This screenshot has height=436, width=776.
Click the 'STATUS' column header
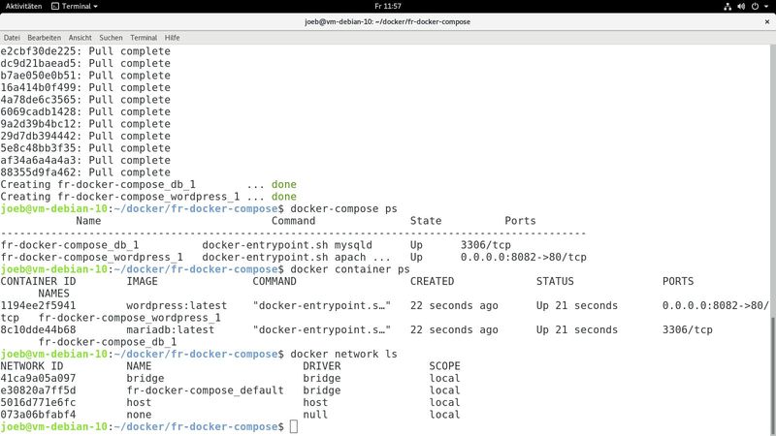(x=555, y=281)
